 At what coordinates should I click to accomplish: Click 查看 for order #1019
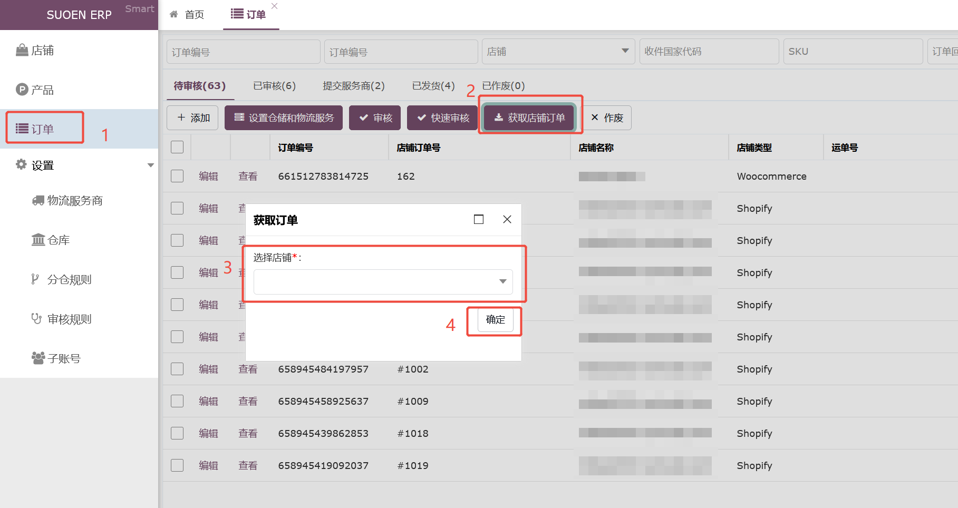point(248,465)
